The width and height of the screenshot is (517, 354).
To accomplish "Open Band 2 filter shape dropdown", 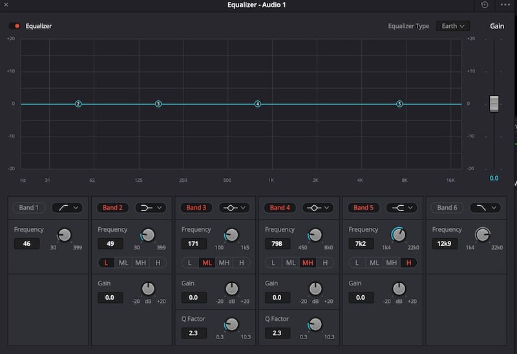I will tap(151, 208).
